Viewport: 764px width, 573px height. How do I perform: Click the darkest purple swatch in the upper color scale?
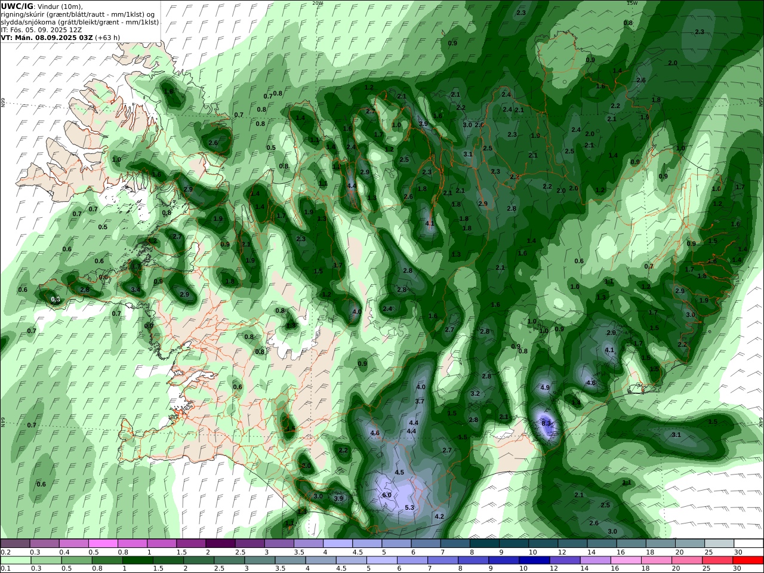220,544
